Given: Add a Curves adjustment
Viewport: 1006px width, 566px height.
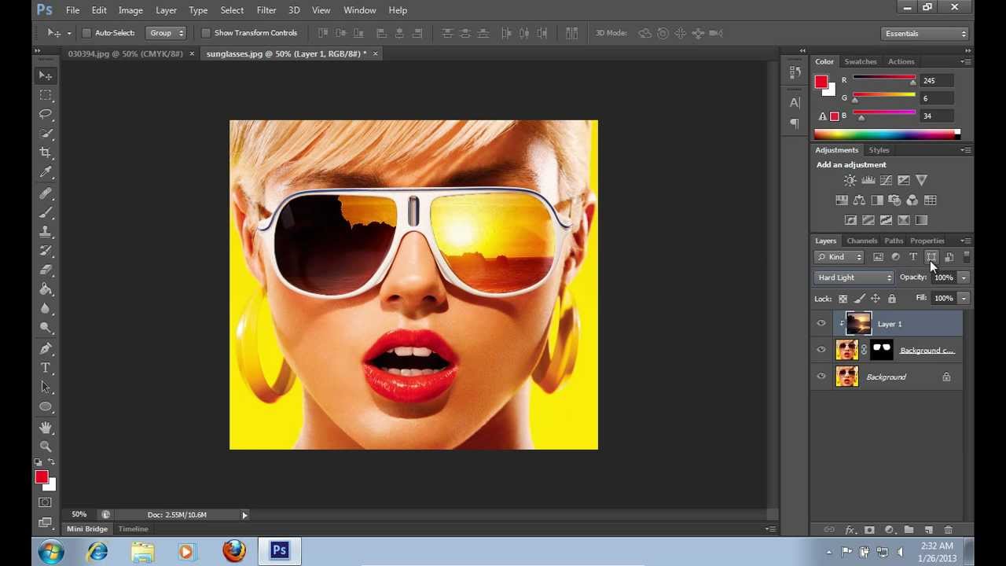Looking at the screenshot, I should tap(886, 181).
